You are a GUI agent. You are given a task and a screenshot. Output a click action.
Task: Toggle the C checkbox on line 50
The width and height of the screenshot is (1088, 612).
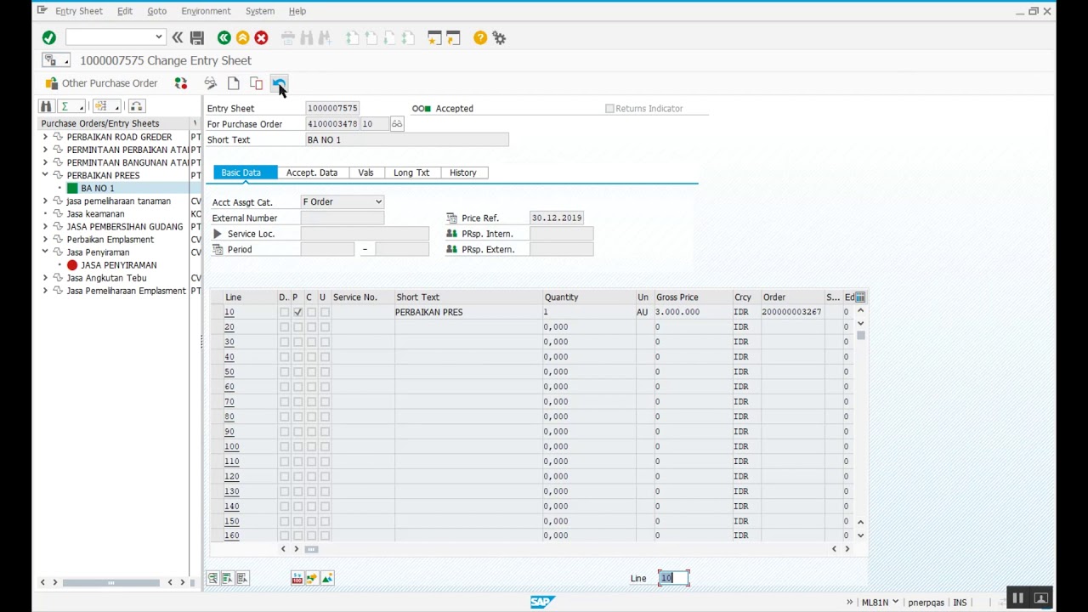(x=311, y=372)
